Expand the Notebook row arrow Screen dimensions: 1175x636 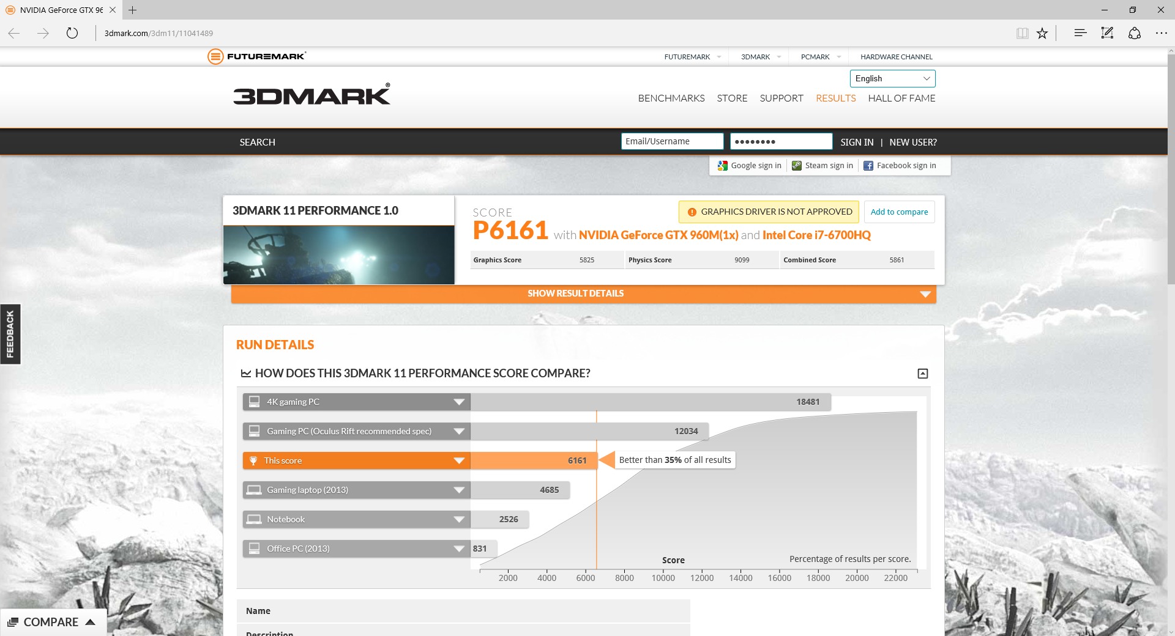[459, 519]
